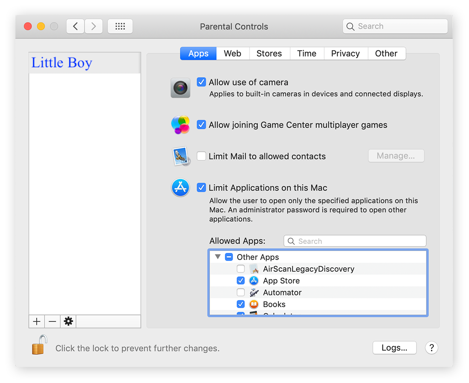Enable Limit Mail to allowed contacts
The width and height of the screenshot is (469, 383).
(201, 156)
